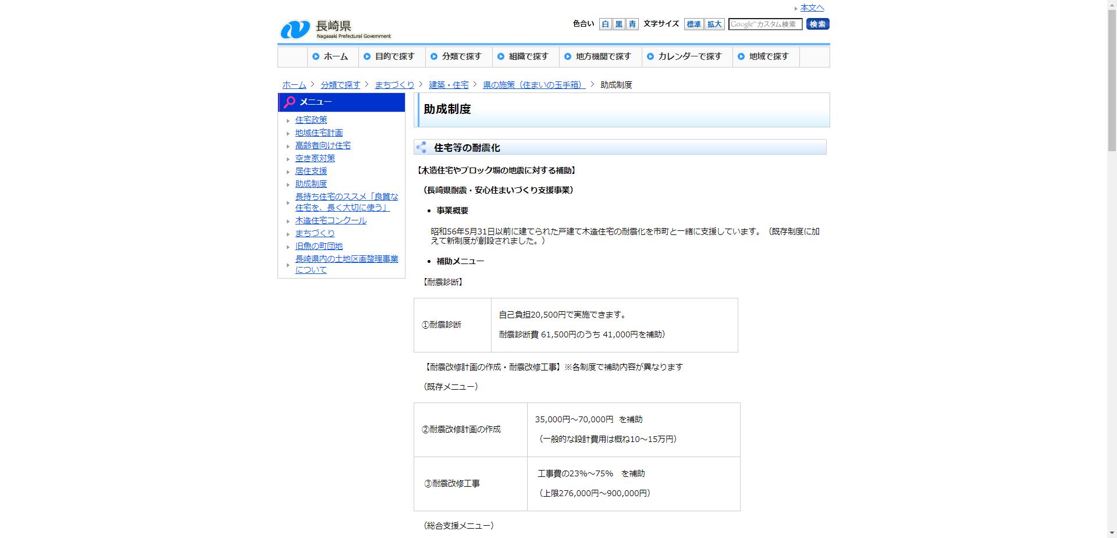Open the 組織で探す menu
Image resolution: width=1117 pixels, height=538 pixels.
pyautogui.click(x=527, y=56)
